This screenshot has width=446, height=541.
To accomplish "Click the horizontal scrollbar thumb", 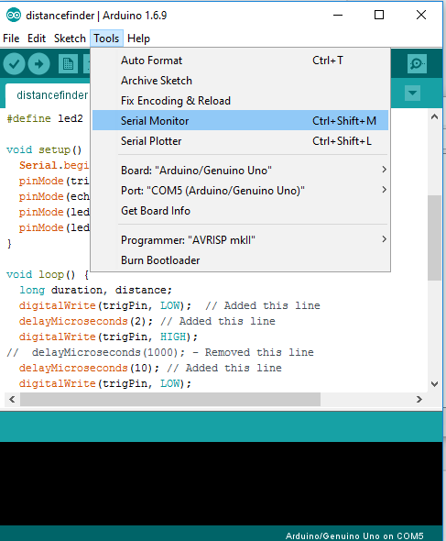I will (x=170, y=399).
